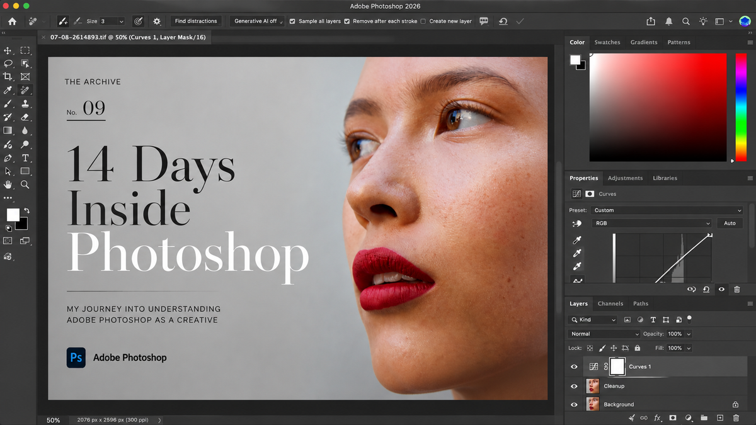Viewport: 756px width, 425px height.
Task: Select the Eyedropper tool in the toolbox
Action: (8, 91)
